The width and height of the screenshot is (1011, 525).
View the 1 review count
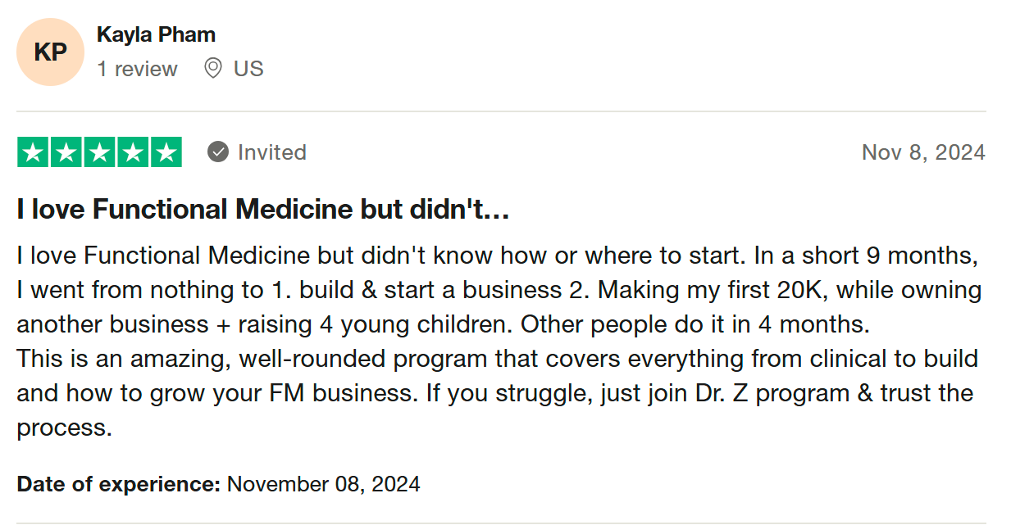137,69
